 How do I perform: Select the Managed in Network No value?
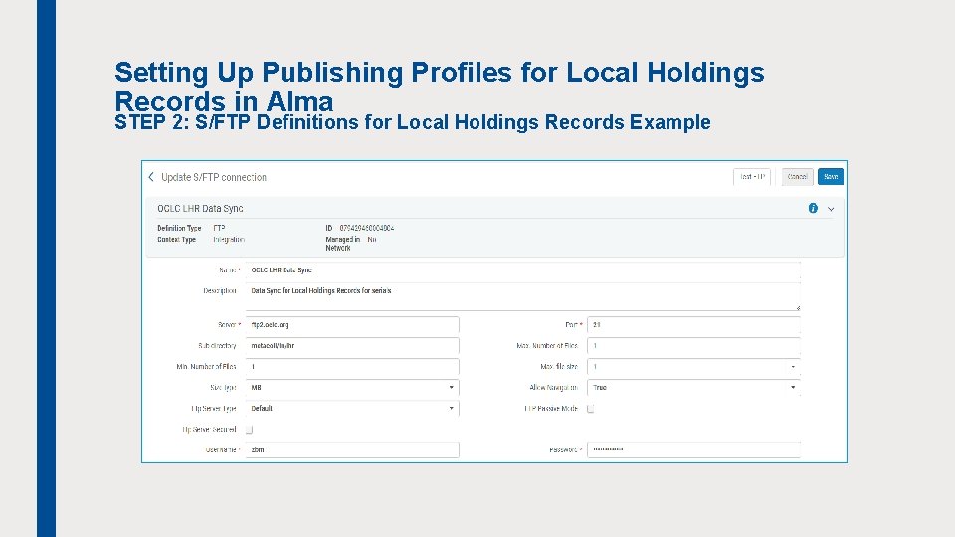[372, 240]
